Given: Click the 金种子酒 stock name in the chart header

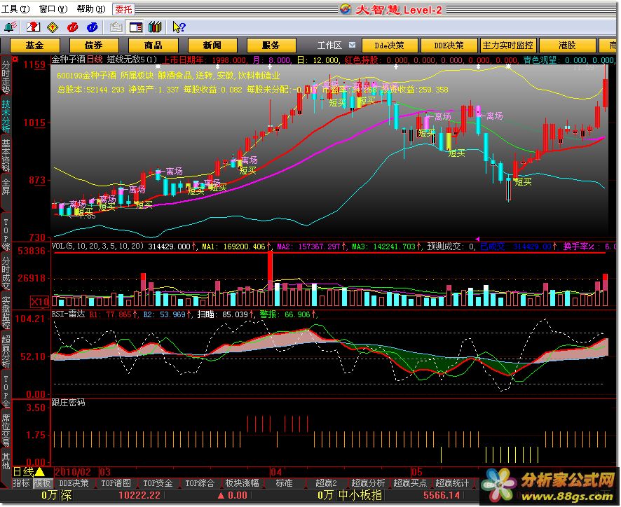Looking at the screenshot, I should pos(68,60).
